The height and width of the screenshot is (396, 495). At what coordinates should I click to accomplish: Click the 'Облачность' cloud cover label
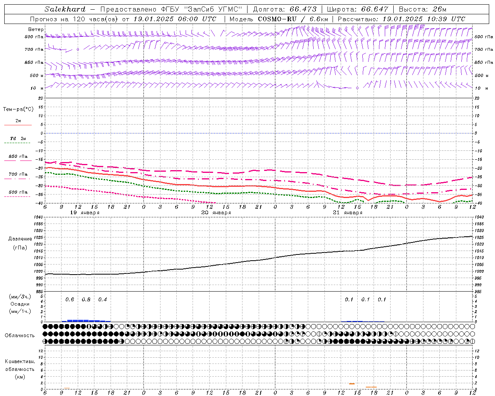20,336
